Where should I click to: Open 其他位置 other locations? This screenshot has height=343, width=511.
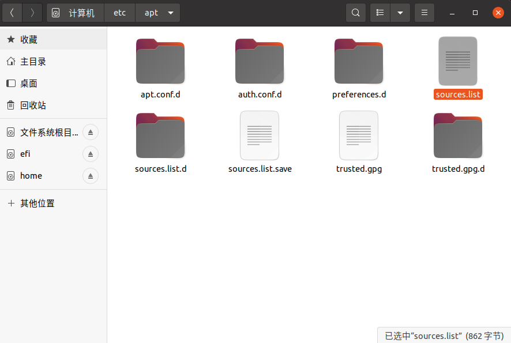click(54, 203)
